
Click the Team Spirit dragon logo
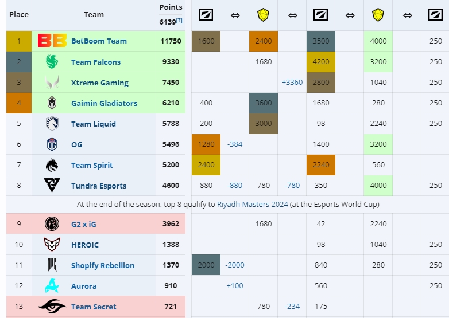52,165
